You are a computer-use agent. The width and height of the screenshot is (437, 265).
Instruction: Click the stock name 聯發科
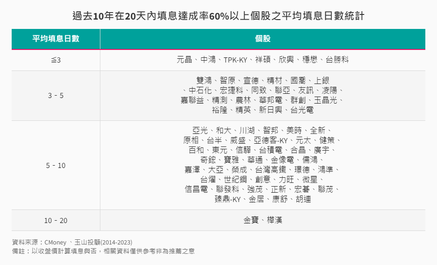coord(227,189)
